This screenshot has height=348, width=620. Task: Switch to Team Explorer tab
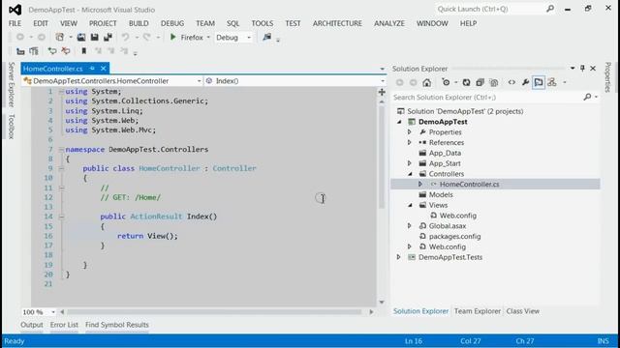478,311
